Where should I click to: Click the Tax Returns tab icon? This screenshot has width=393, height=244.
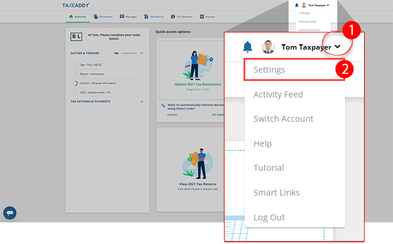tap(146, 17)
